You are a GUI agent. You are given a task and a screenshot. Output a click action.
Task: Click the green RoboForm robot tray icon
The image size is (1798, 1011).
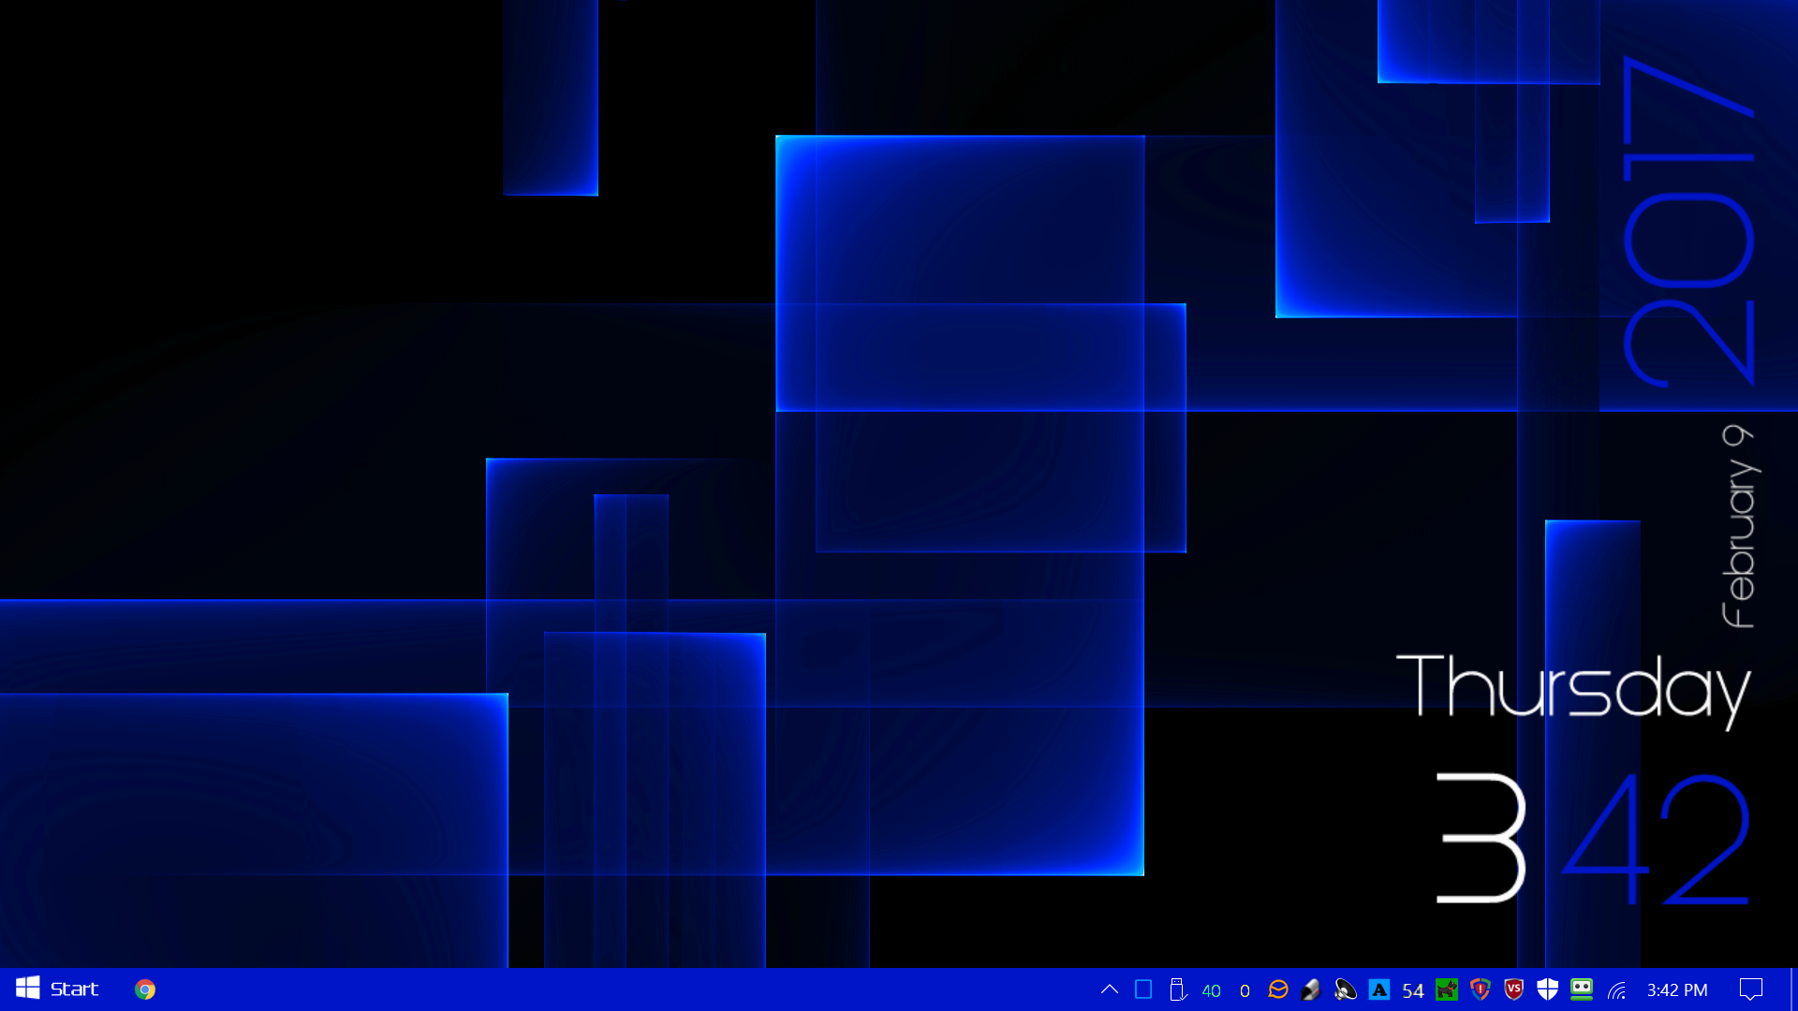coord(1582,989)
